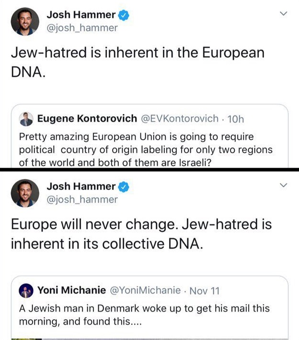The image size is (299, 340).
Task: Open Yoni Michanie's small profile picture
Action: (x=26, y=291)
